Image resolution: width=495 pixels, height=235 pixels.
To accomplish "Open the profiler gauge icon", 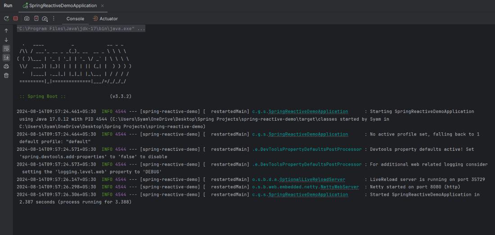I will pos(45,18).
